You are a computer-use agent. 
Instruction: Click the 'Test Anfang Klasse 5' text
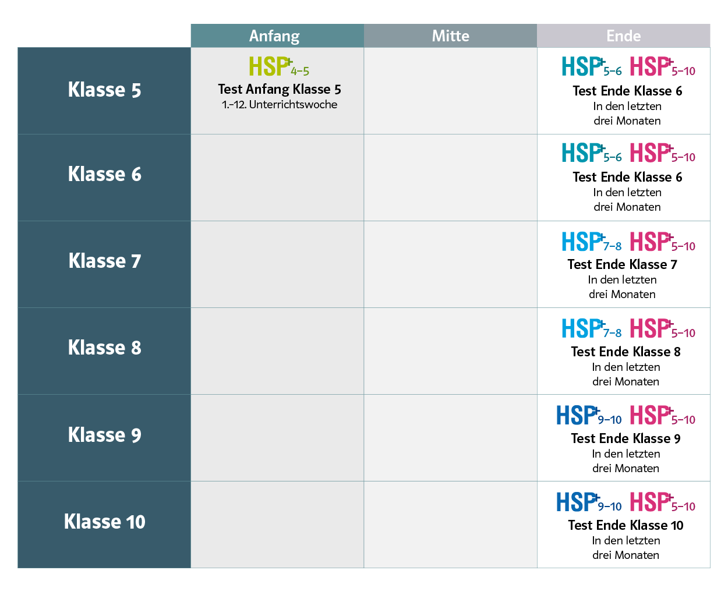pyautogui.click(x=280, y=90)
